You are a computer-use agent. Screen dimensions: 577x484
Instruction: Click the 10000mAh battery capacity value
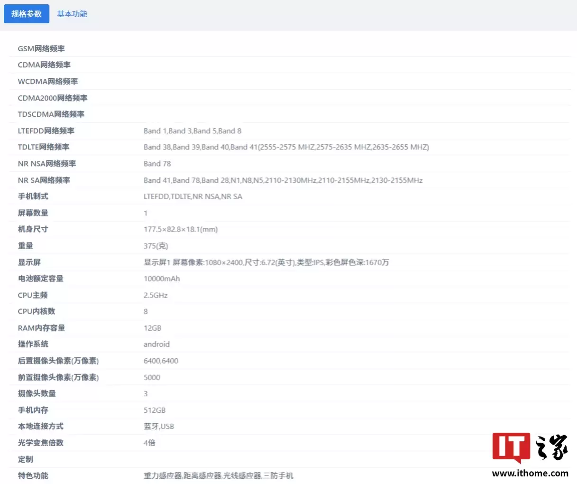point(162,279)
